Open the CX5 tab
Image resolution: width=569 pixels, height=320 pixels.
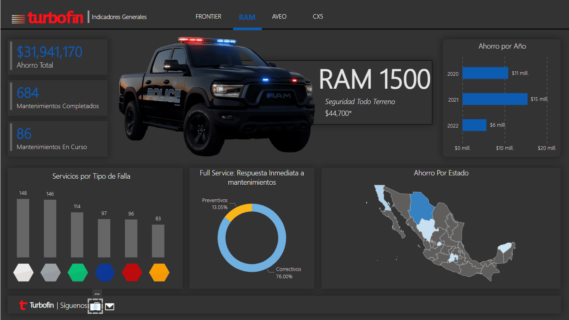[318, 17]
